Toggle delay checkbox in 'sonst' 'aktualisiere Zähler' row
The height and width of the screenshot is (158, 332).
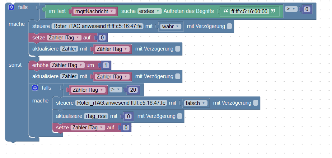coord(178,76)
